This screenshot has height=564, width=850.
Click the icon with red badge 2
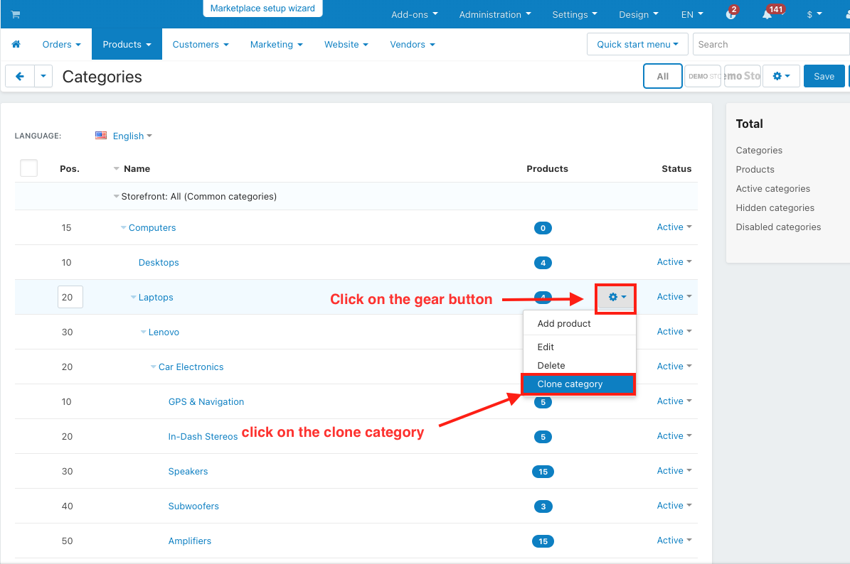pyautogui.click(x=731, y=14)
